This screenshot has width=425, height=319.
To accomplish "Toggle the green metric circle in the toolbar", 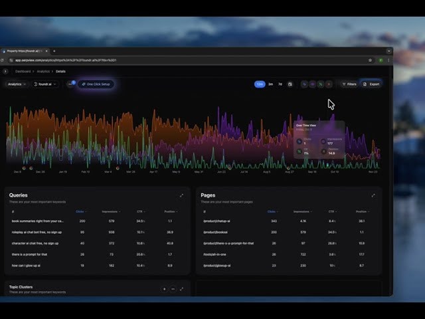I will coord(320,84).
